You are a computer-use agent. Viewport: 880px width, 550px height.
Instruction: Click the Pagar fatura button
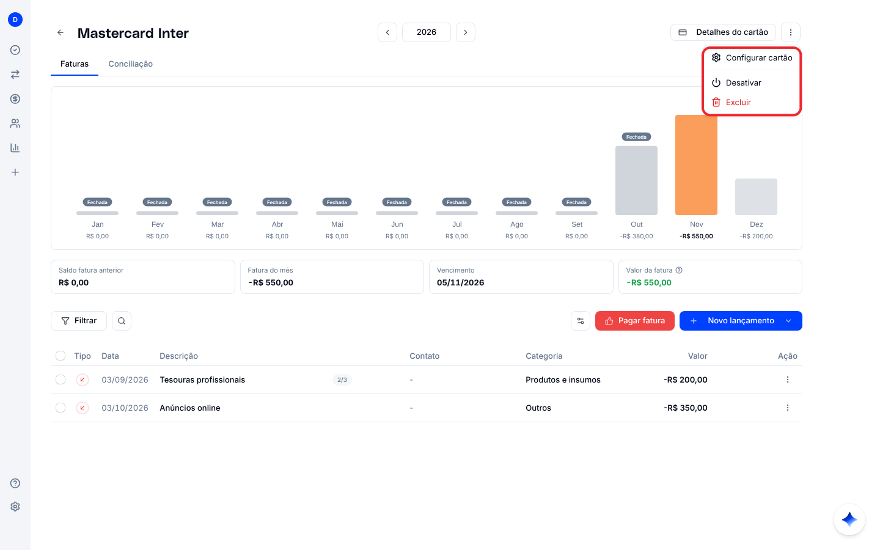click(x=635, y=321)
